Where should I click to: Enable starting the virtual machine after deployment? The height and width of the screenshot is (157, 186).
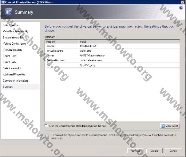coord(46,126)
